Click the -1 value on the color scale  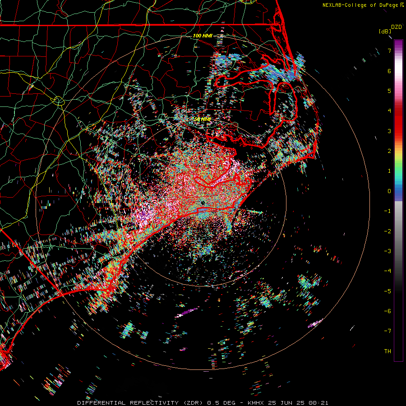[388, 211]
